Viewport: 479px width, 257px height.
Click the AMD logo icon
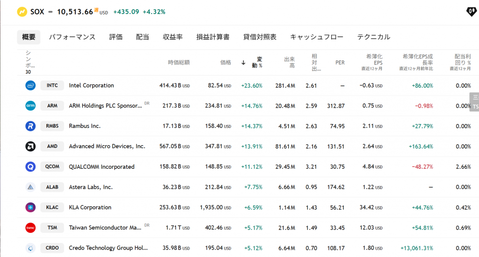30,146
